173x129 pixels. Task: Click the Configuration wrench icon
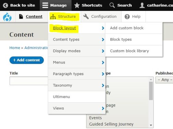(86, 16)
